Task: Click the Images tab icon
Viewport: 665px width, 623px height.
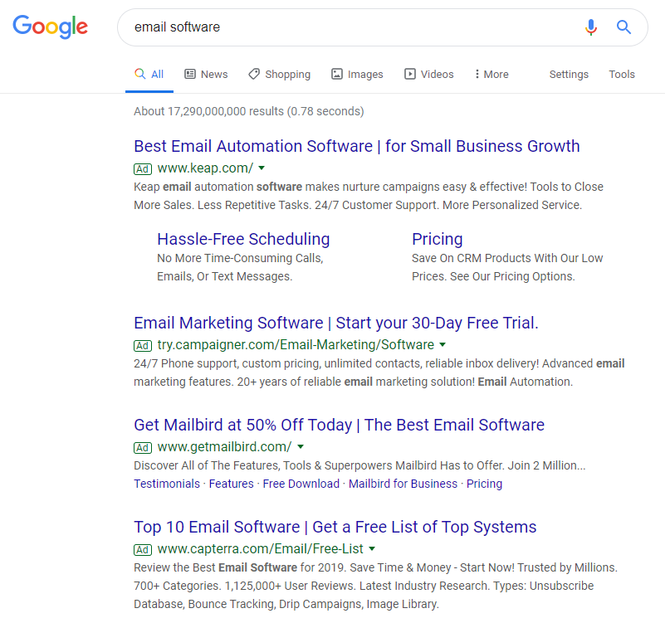Action: [337, 74]
